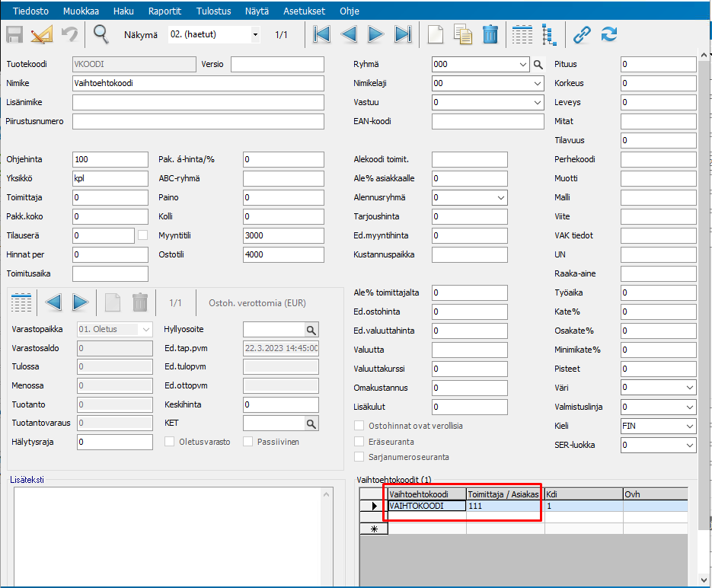Expand the Nimikelaji dropdown
The width and height of the screenshot is (712, 588).
click(537, 84)
